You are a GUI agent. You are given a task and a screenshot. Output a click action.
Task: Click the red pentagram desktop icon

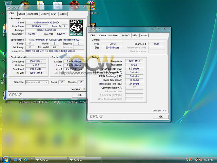(74, 3)
